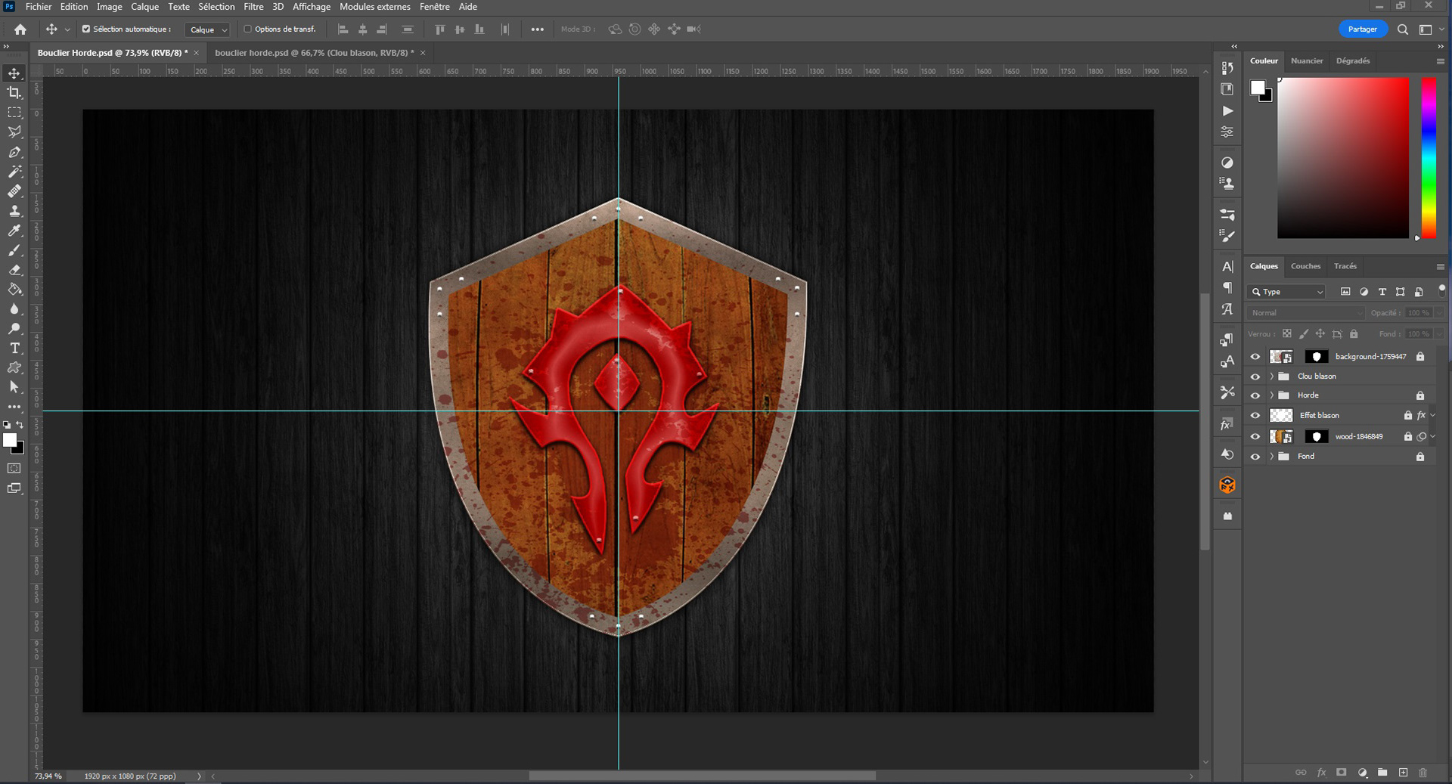Switch to the Couches tab

[1305, 266]
